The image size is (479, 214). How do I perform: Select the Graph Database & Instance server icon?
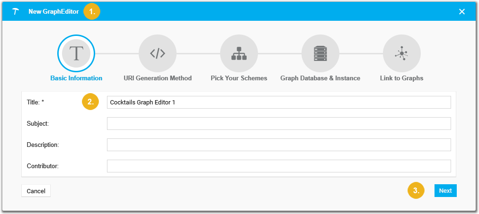pyautogui.click(x=320, y=54)
